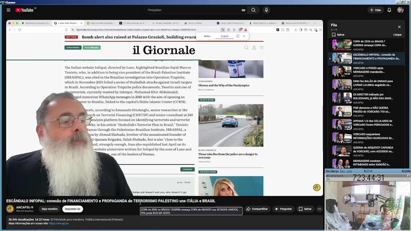Screen dimensions: 411x231
Task: Select English in translate popup
Action: coord(224,36)
